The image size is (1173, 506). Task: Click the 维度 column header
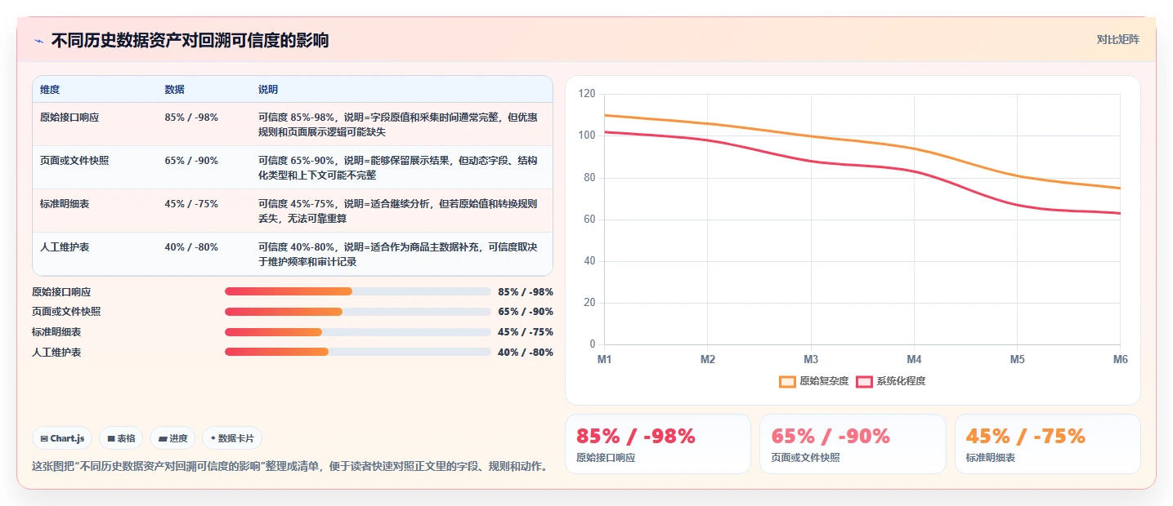pos(50,89)
